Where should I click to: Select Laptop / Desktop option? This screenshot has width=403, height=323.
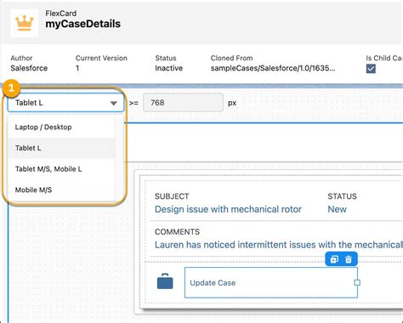(x=62, y=127)
